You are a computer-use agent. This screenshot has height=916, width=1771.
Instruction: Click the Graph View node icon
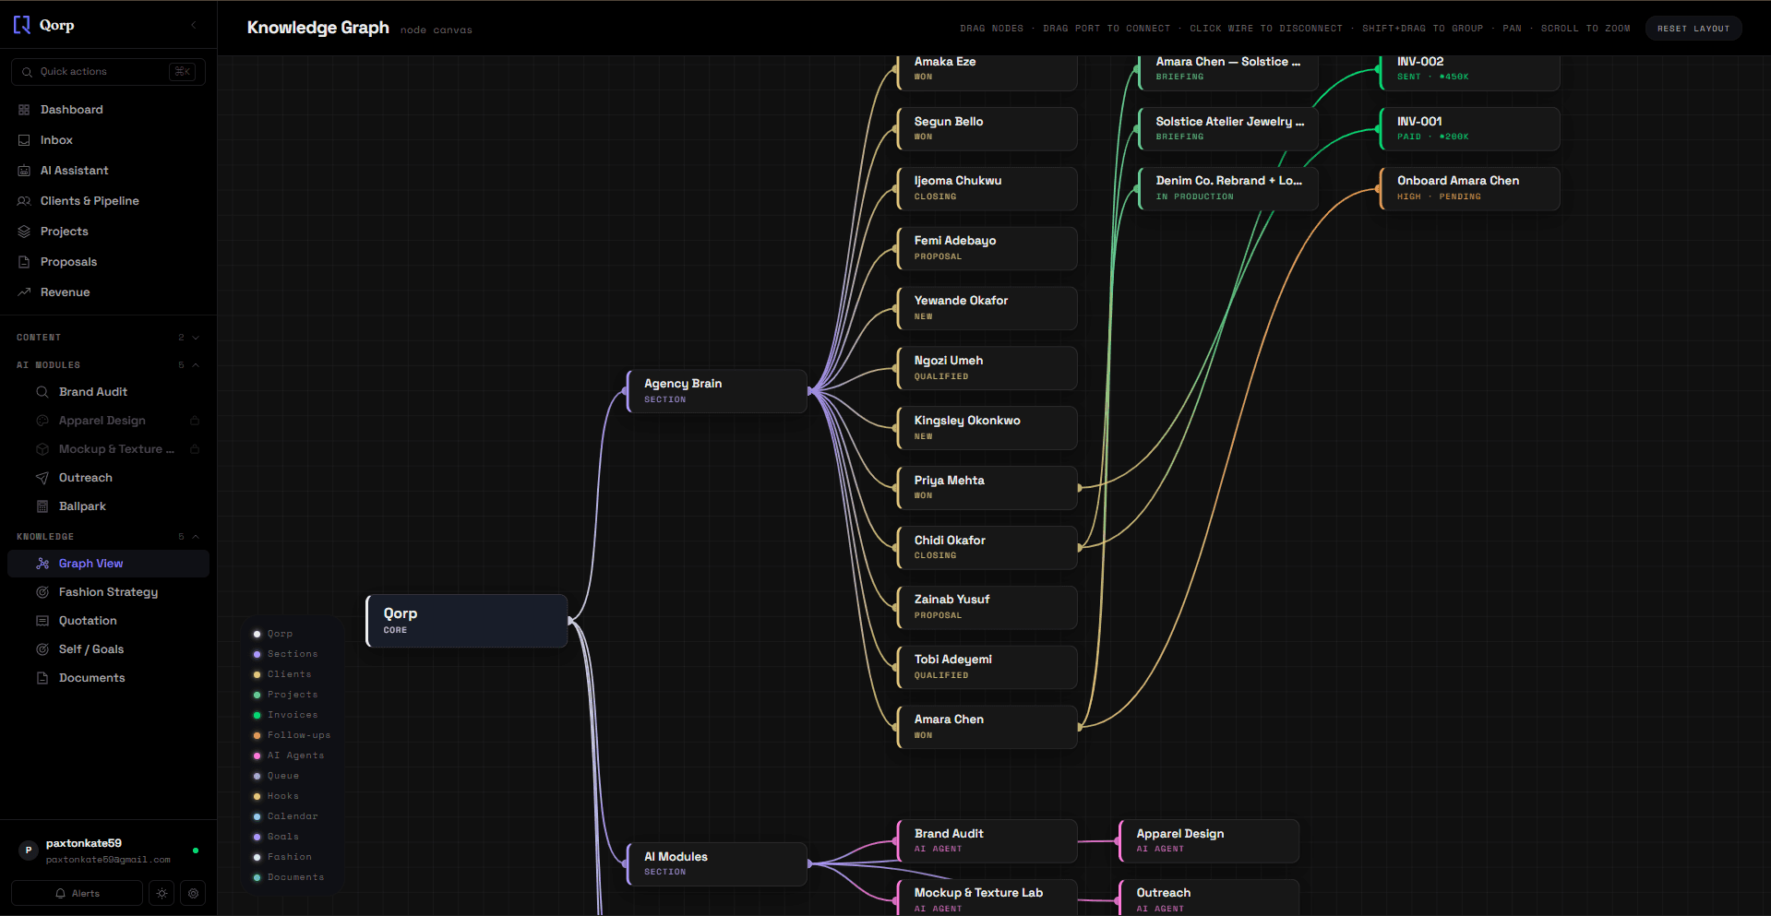pos(42,564)
